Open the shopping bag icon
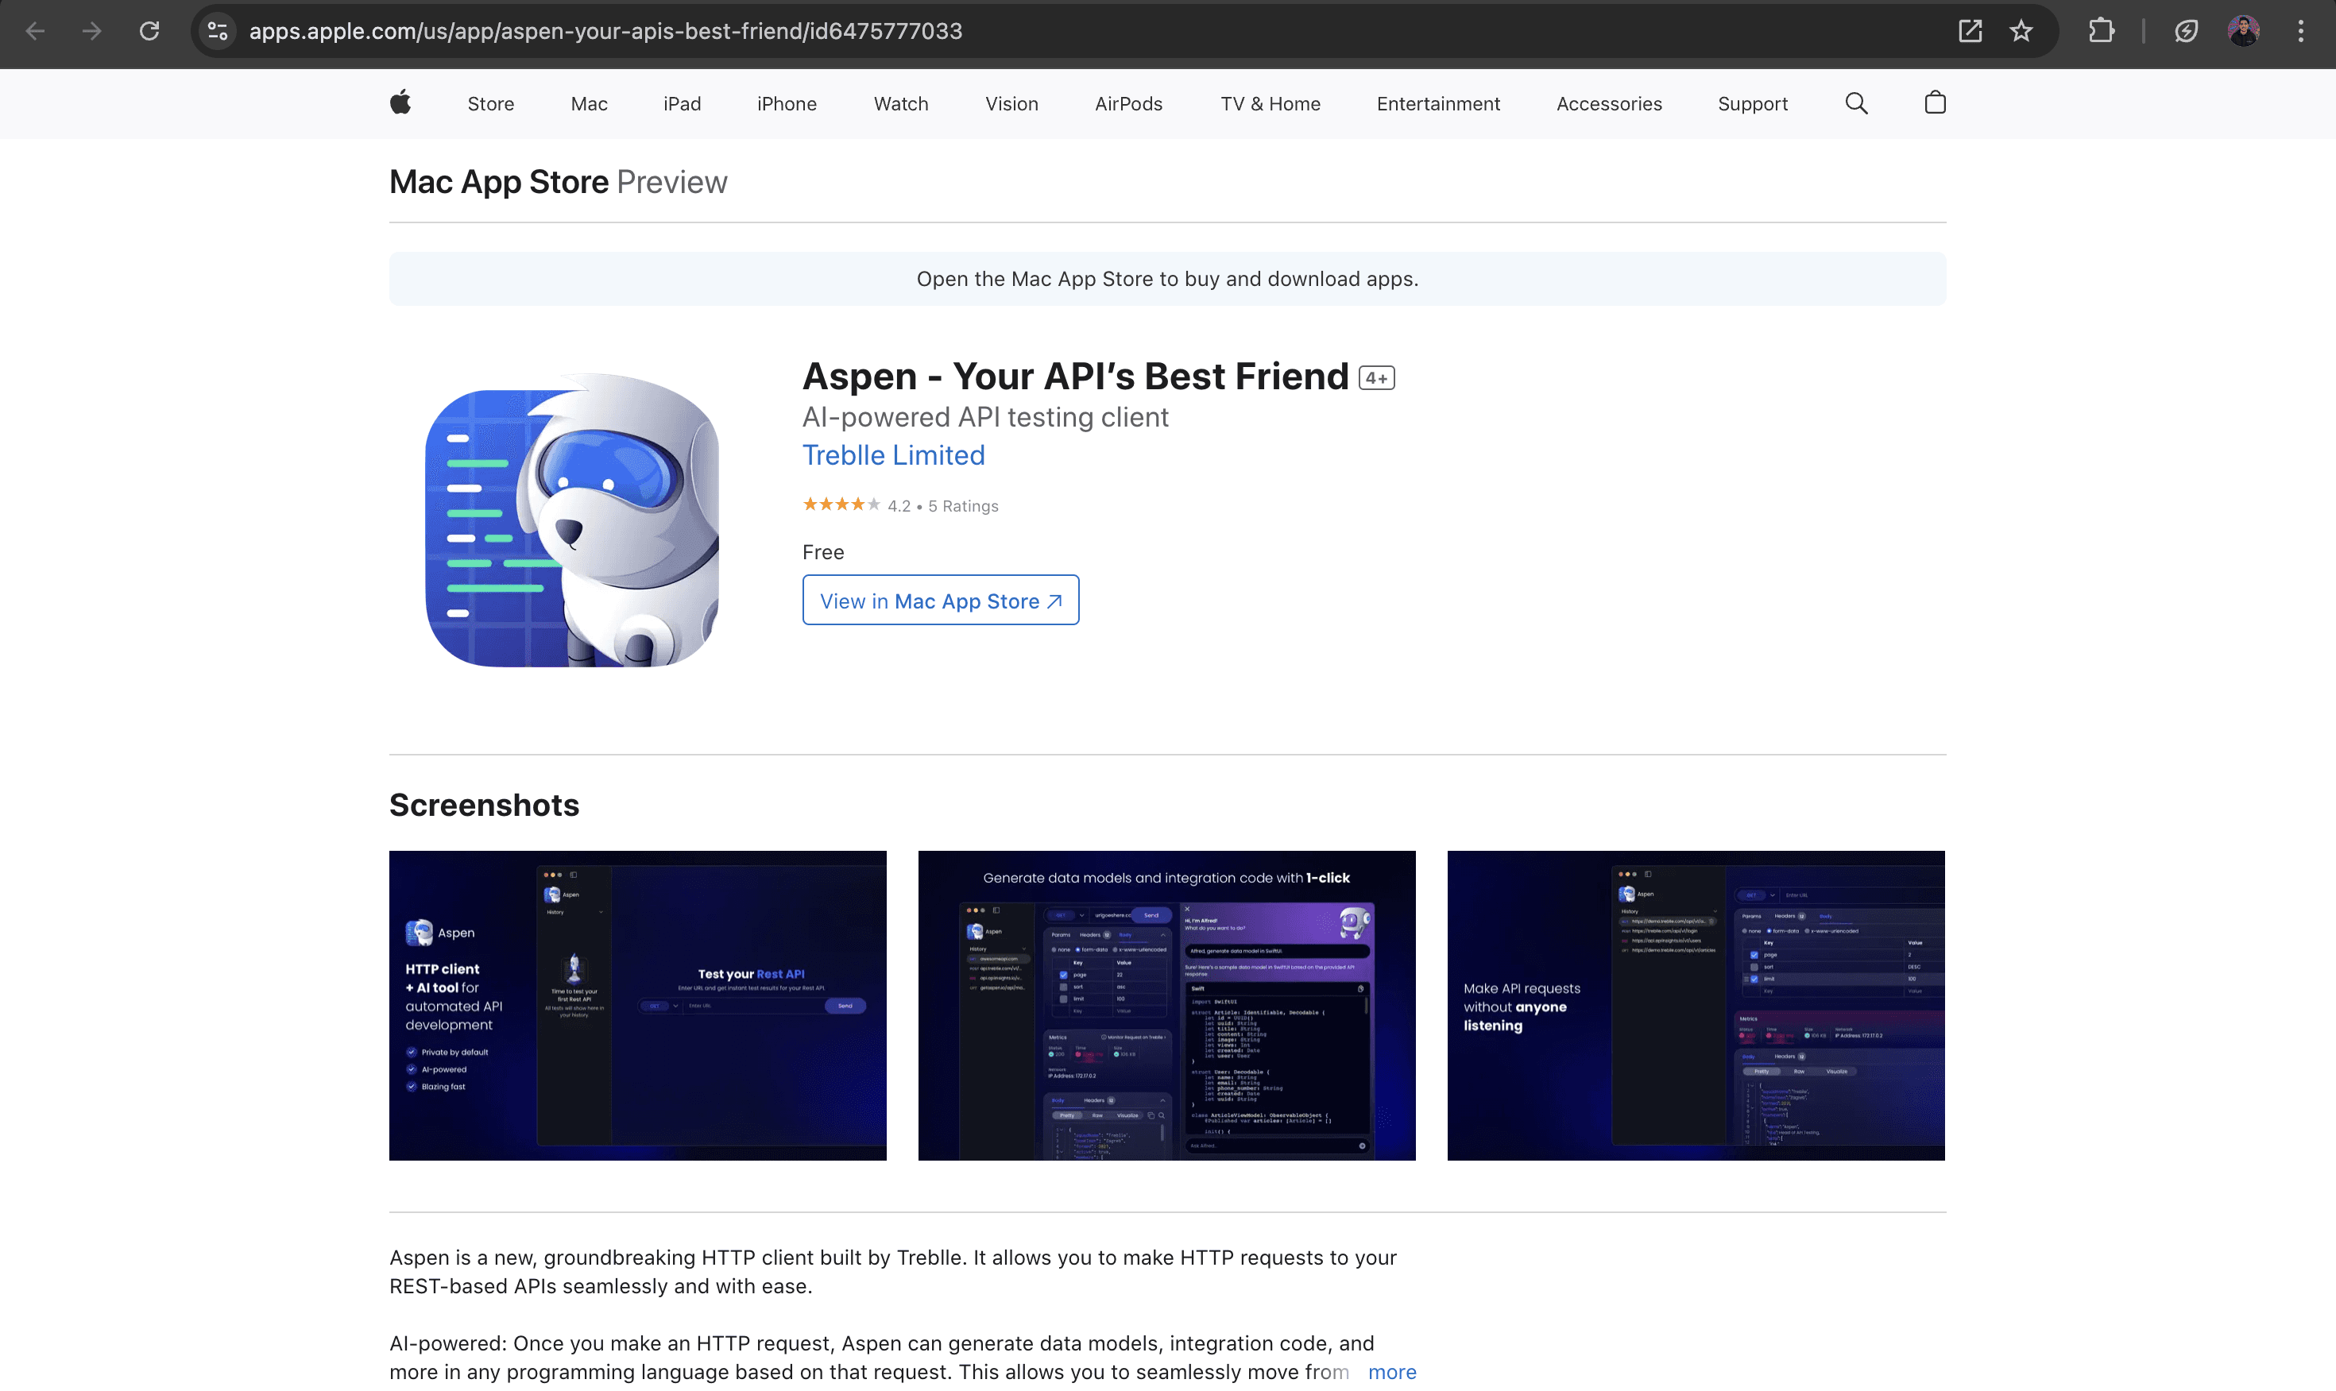This screenshot has width=2336, height=1391. pos(1935,103)
